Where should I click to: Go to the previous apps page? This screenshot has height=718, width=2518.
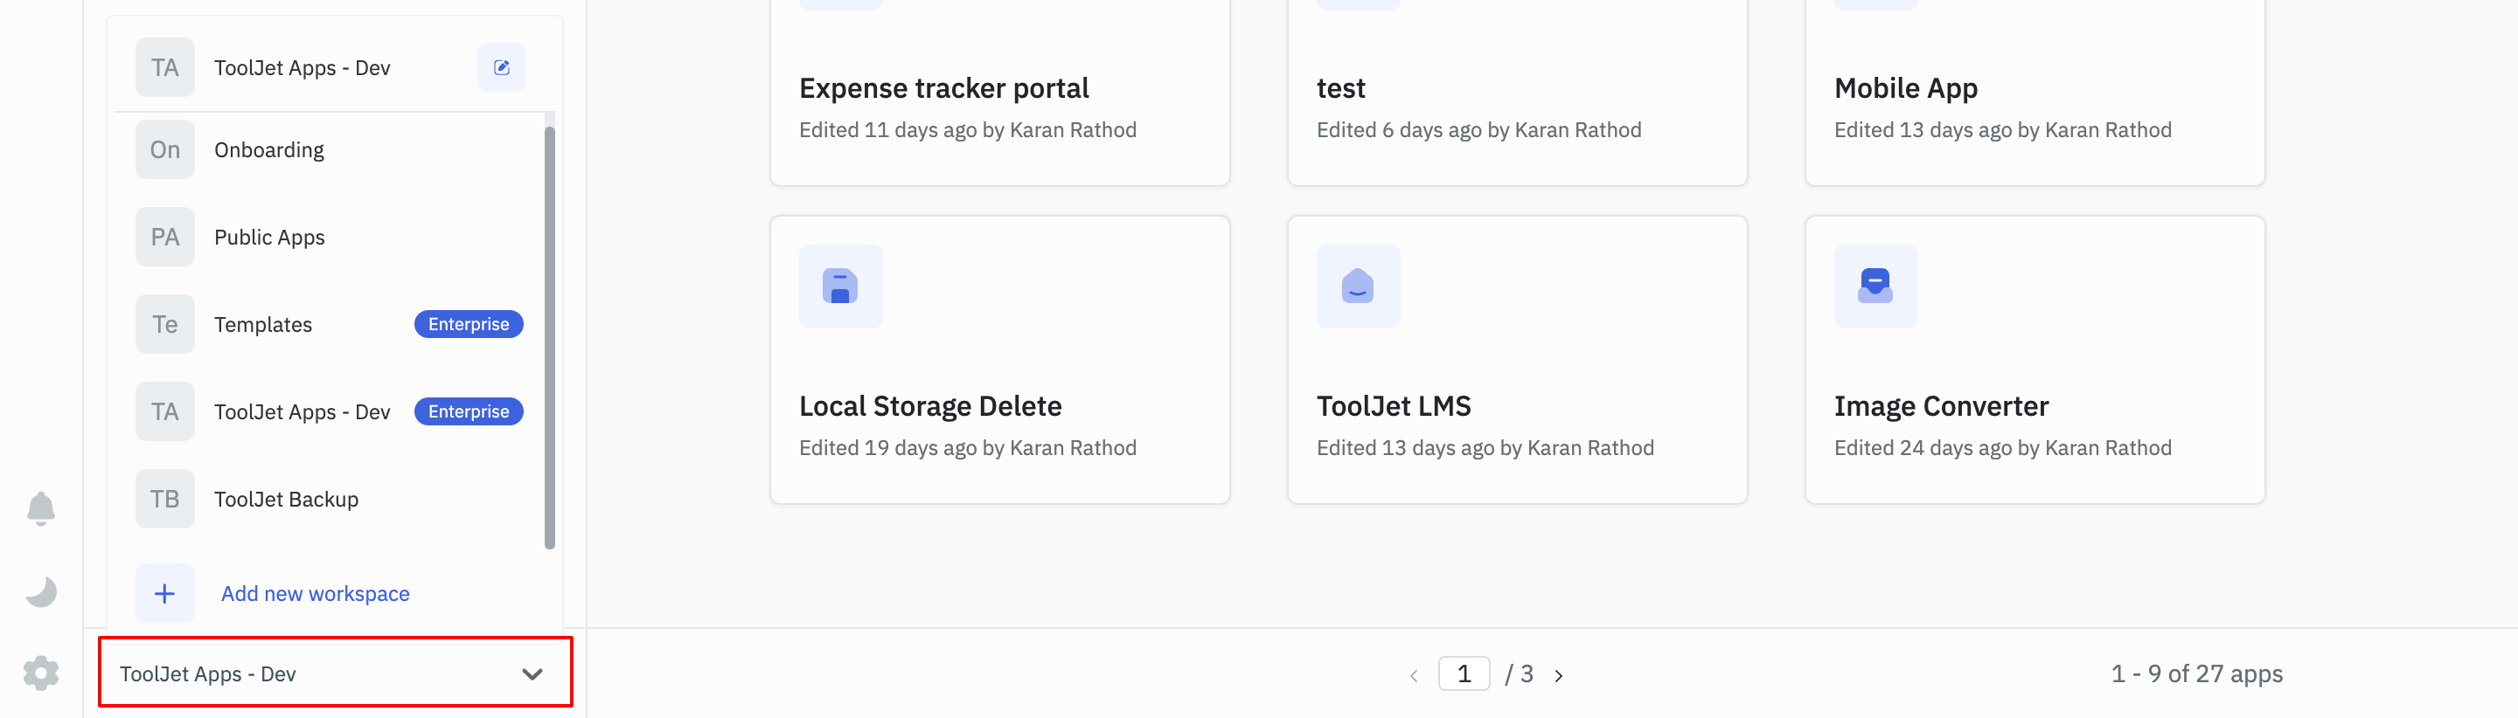point(1414,675)
